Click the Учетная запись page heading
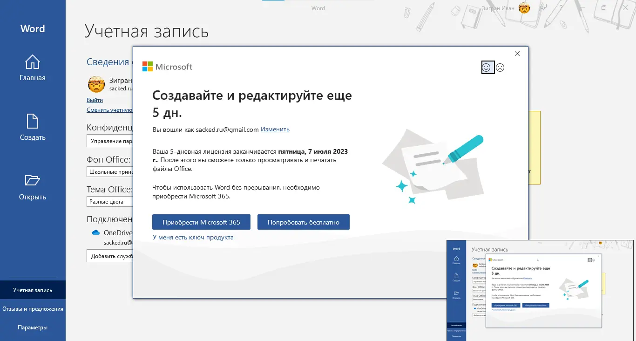 click(x=147, y=31)
